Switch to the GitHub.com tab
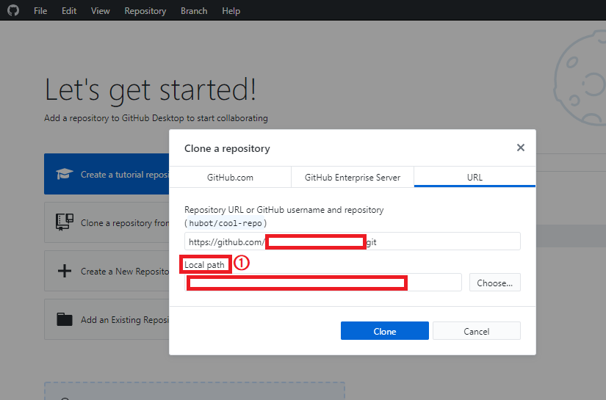 point(230,177)
